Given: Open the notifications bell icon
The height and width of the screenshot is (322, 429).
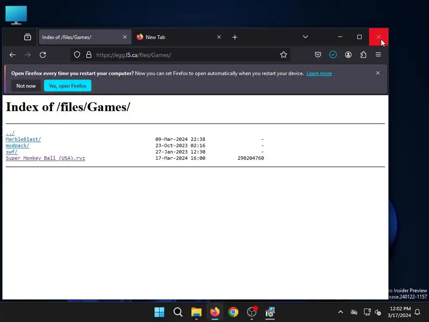Looking at the screenshot, I should pyautogui.click(x=417, y=312).
